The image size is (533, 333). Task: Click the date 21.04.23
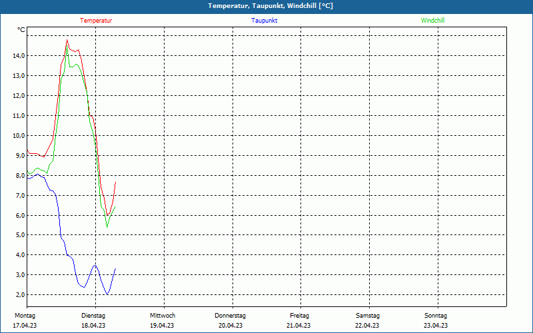(x=298, y=326)
